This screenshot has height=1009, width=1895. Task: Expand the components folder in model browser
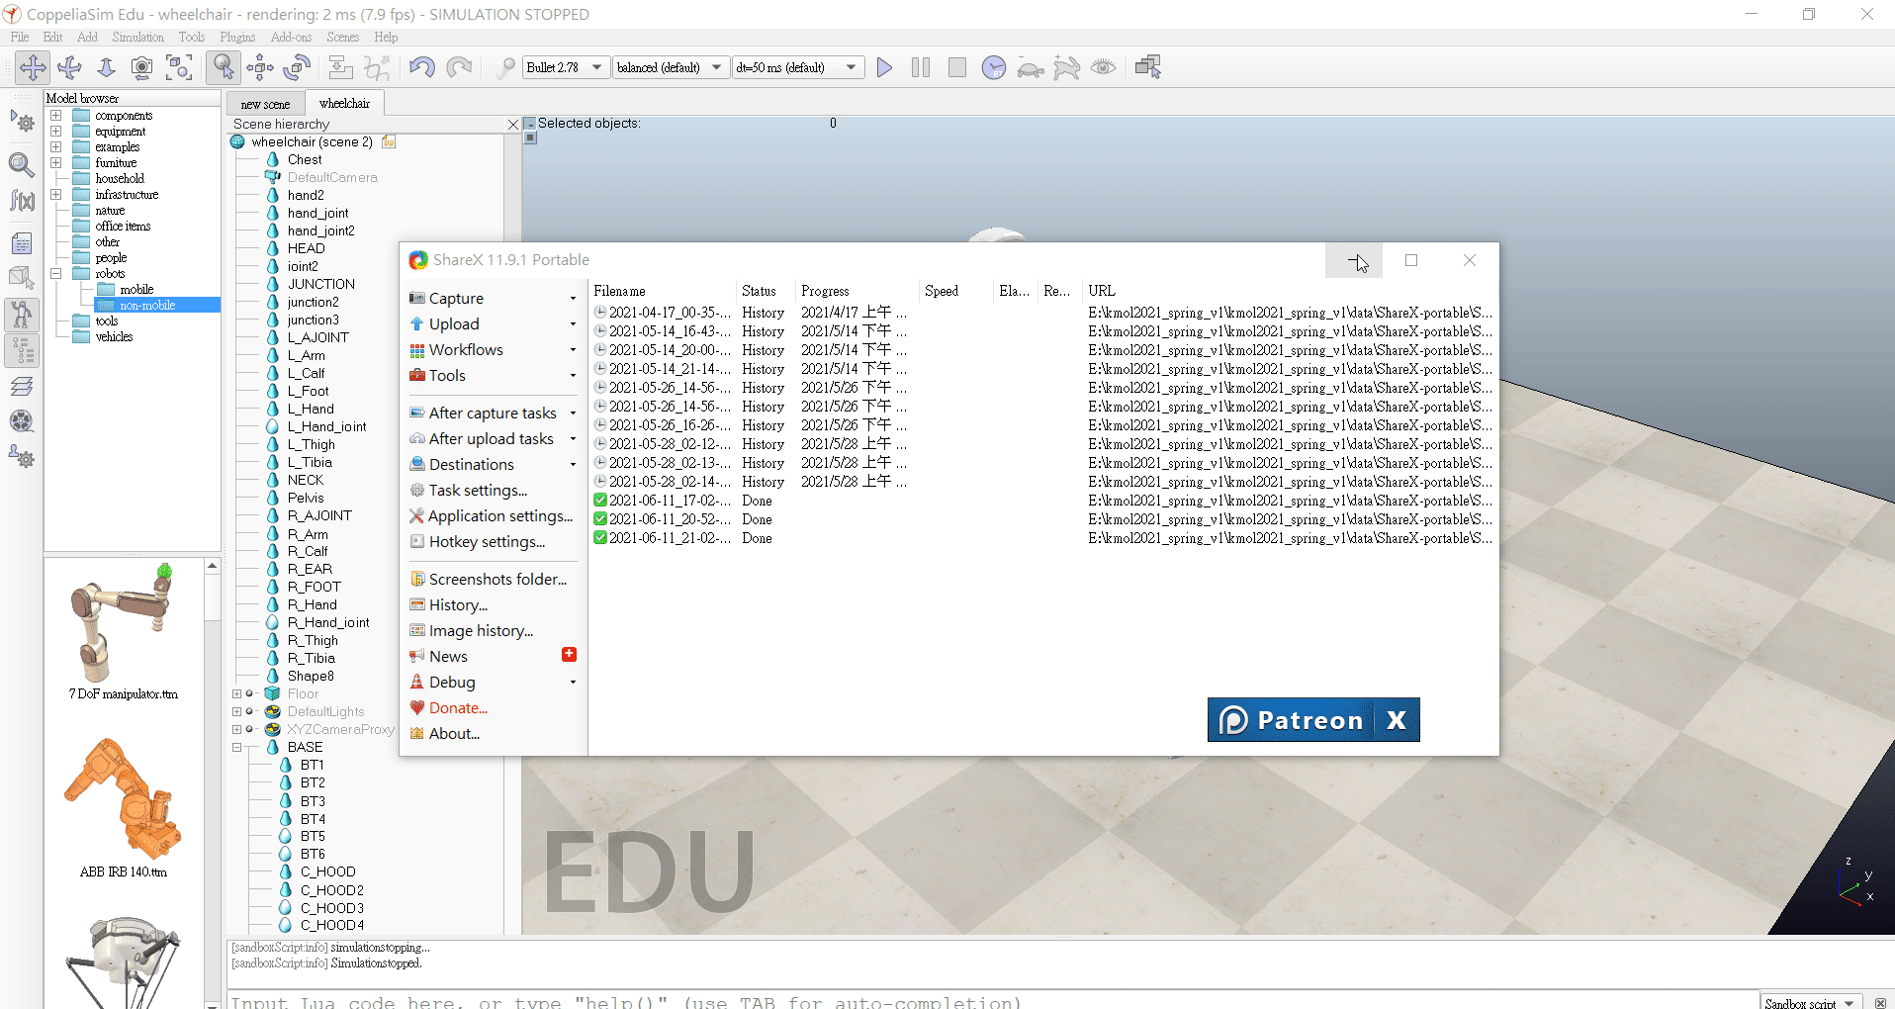click(x=56, y=116)
